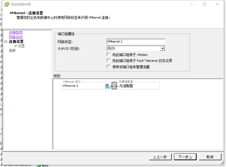Focus the 网络标签 input field
The width and height of the screenshot is (226, 167).
tap(136, 41)
